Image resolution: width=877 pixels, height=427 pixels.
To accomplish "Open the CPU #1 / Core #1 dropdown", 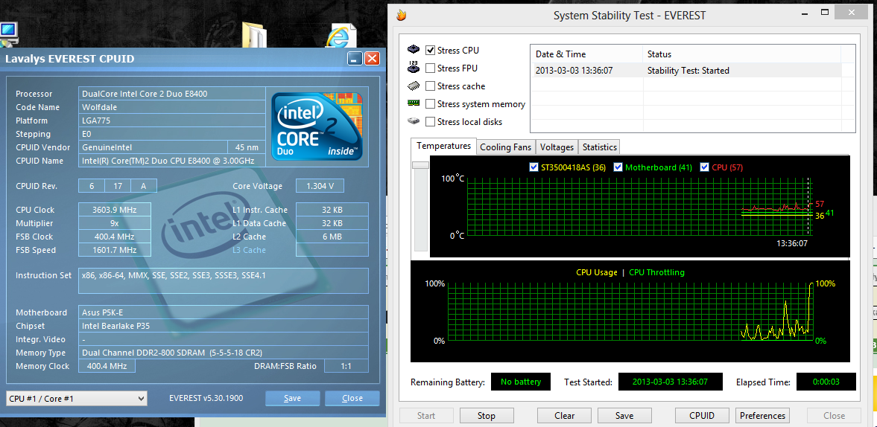I will point(77,399).
